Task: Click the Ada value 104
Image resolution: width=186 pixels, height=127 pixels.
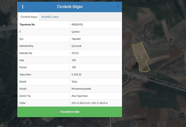Action: pyautogui.click(x=74, y=60)
